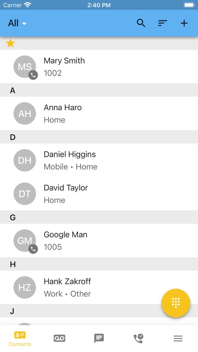The width and height of the screenshot is (198, 352).
Task: Open Anna Haro contact entry
Action: pos(99,114)
